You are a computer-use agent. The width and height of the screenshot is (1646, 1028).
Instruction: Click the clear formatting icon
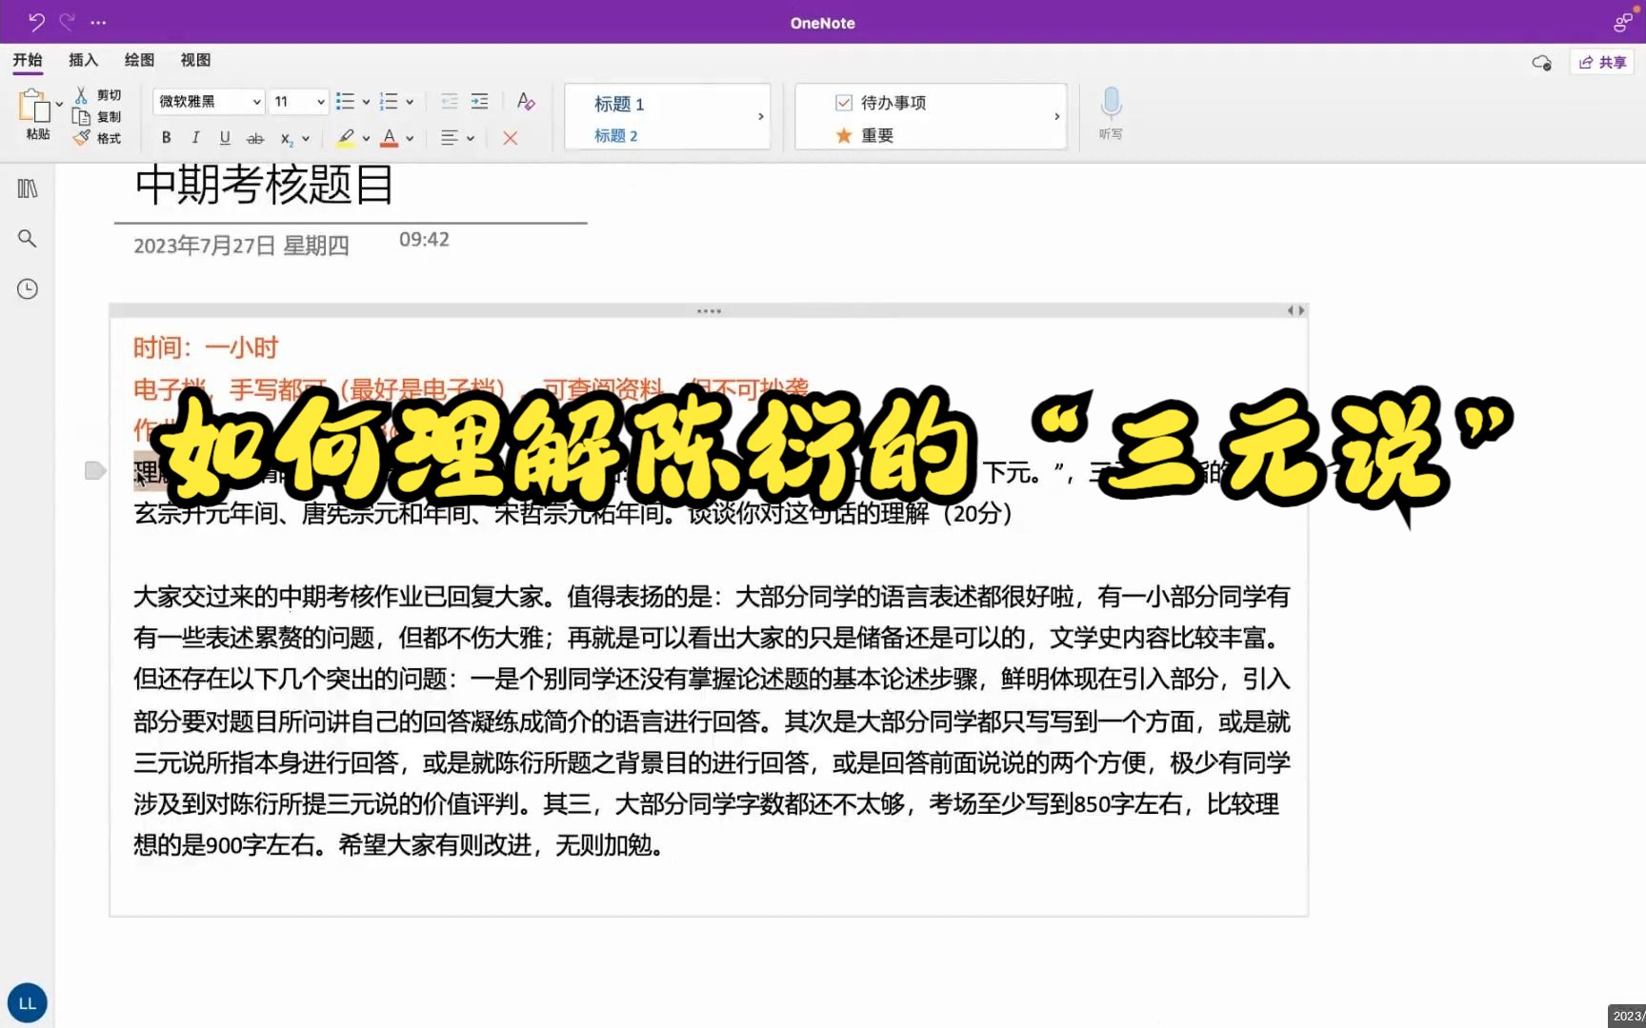tap(526, 101)
